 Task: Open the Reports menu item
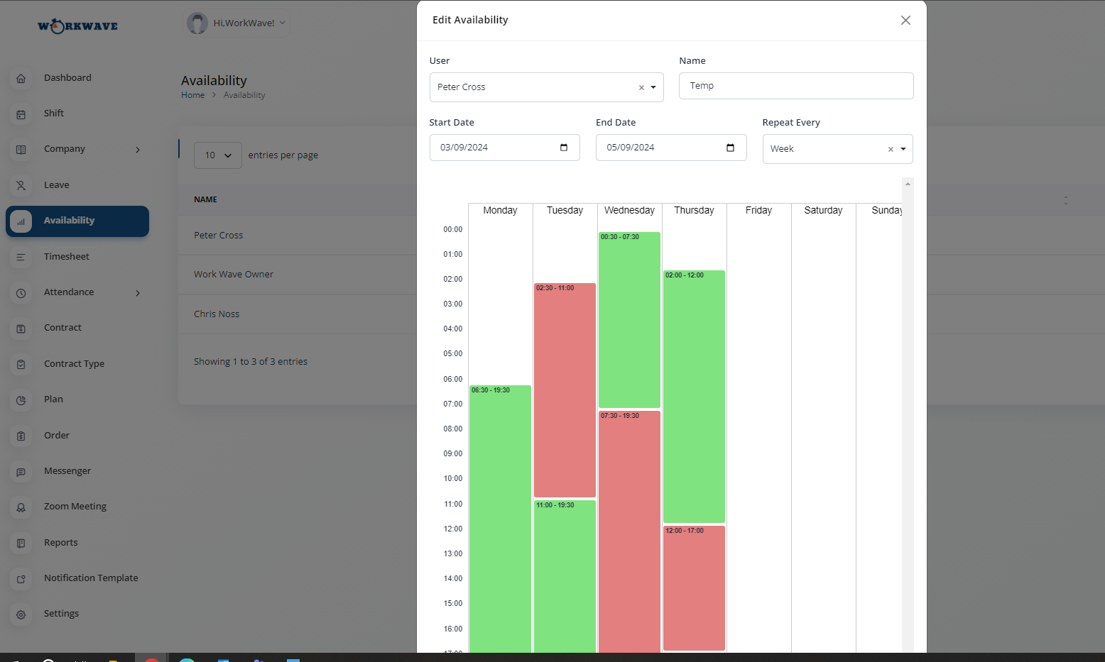pyautogui.click(x=61, y=543)
